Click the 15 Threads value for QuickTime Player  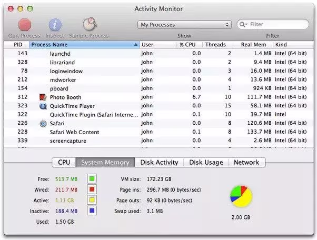point(228,106)
